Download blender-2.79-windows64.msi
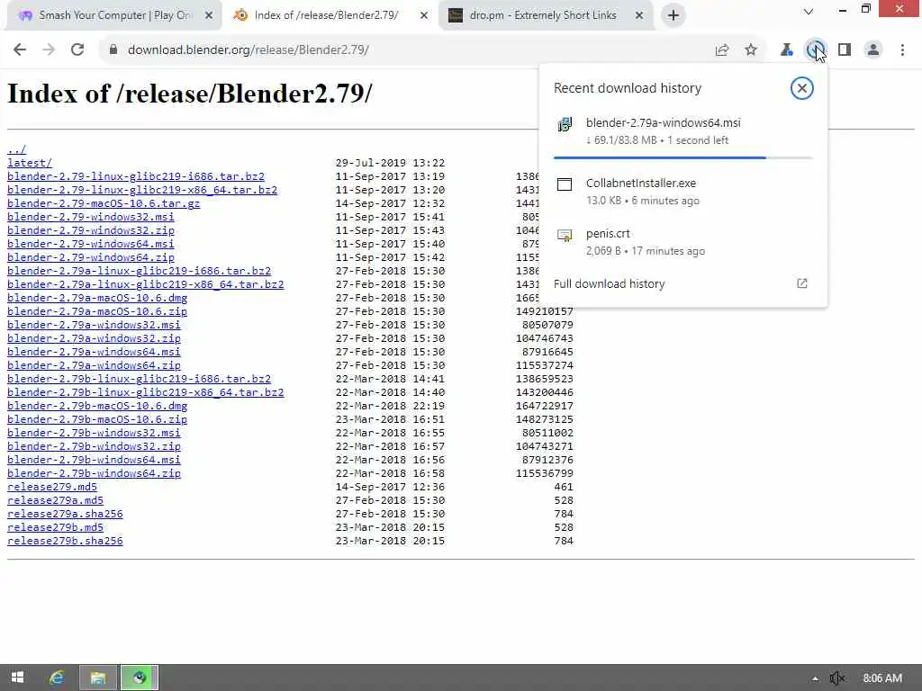 pos(91,244)
